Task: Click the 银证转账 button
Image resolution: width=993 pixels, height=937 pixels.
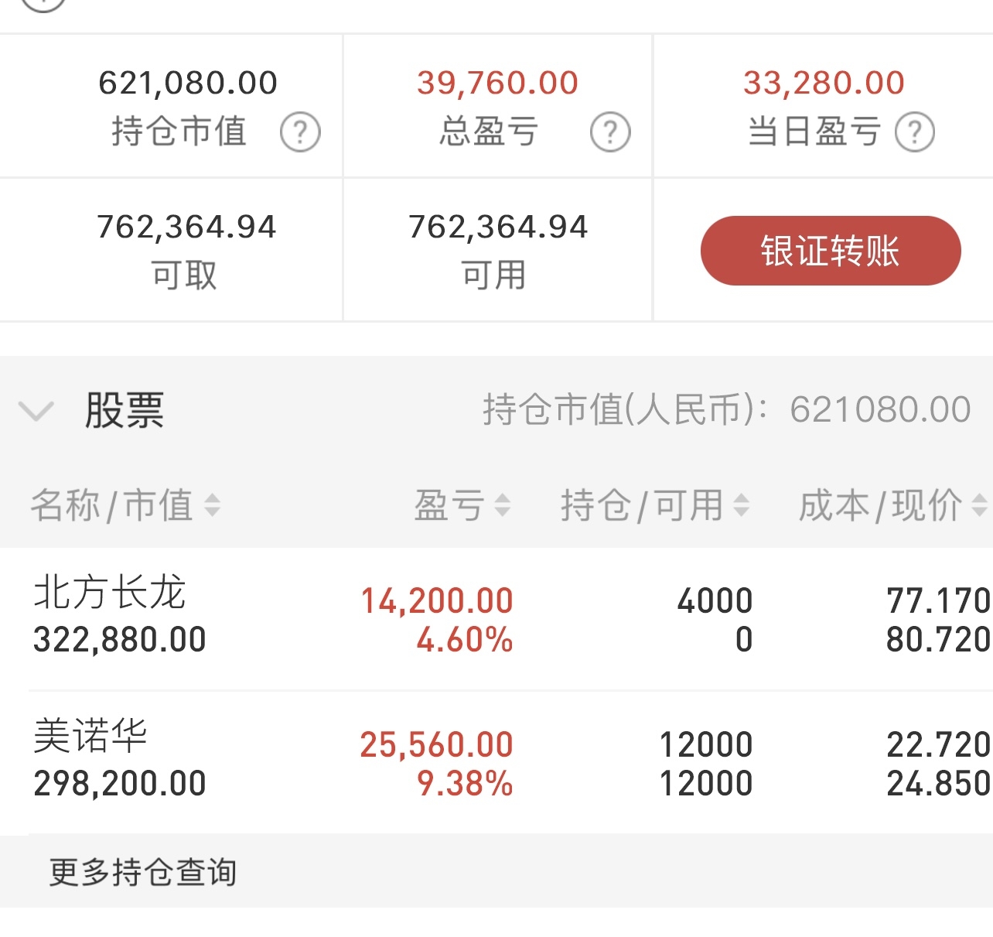Action: (831, 251)
